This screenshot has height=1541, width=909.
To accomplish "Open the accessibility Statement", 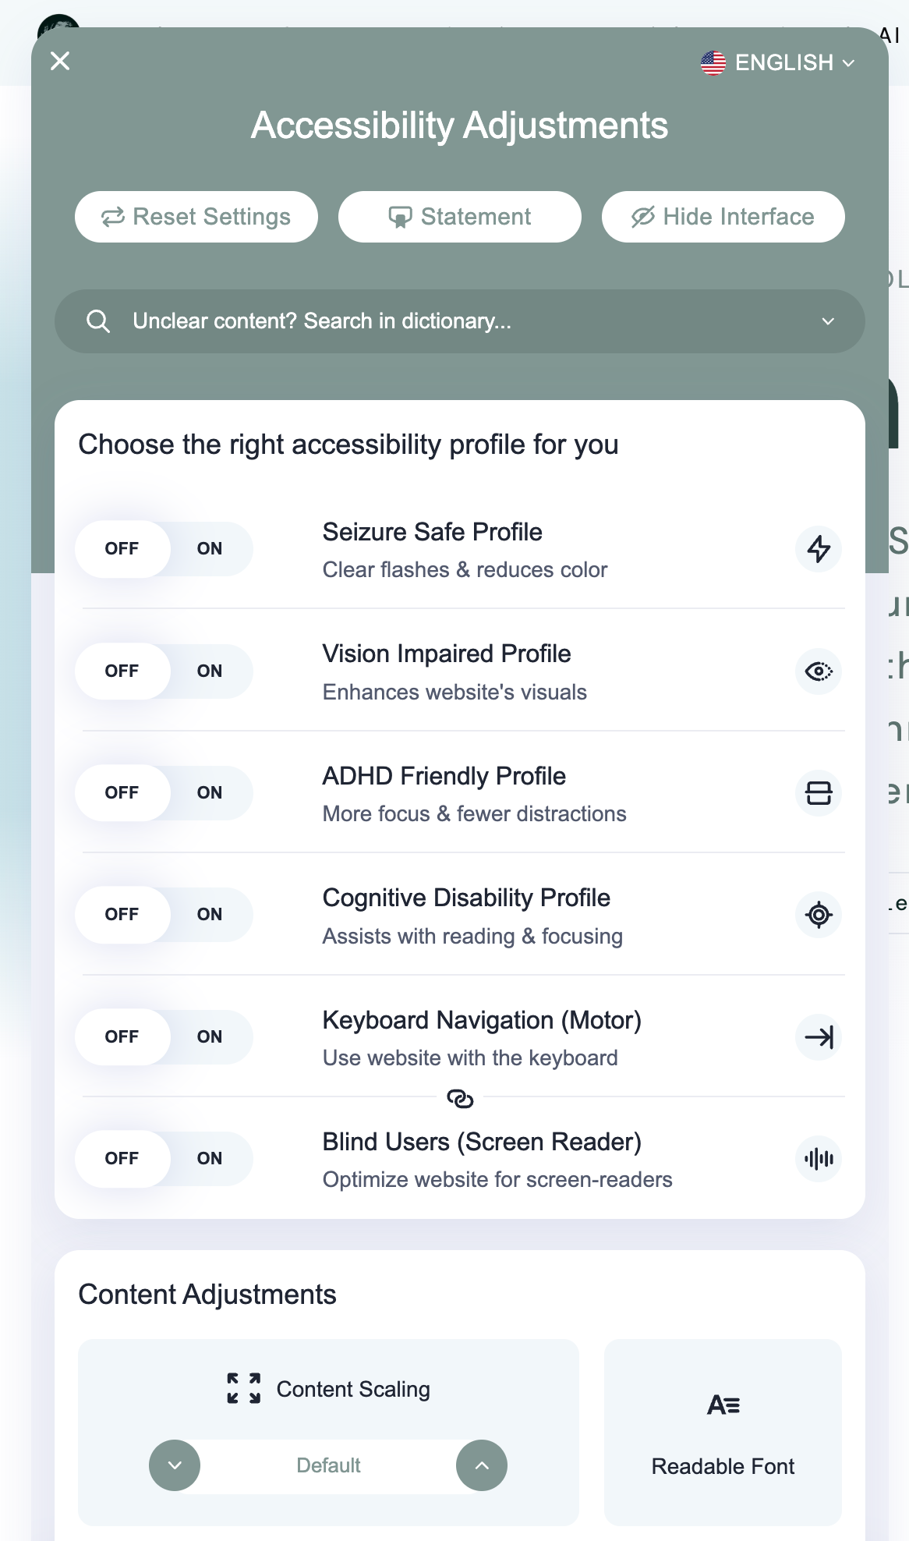I will (x=460, y=217).
